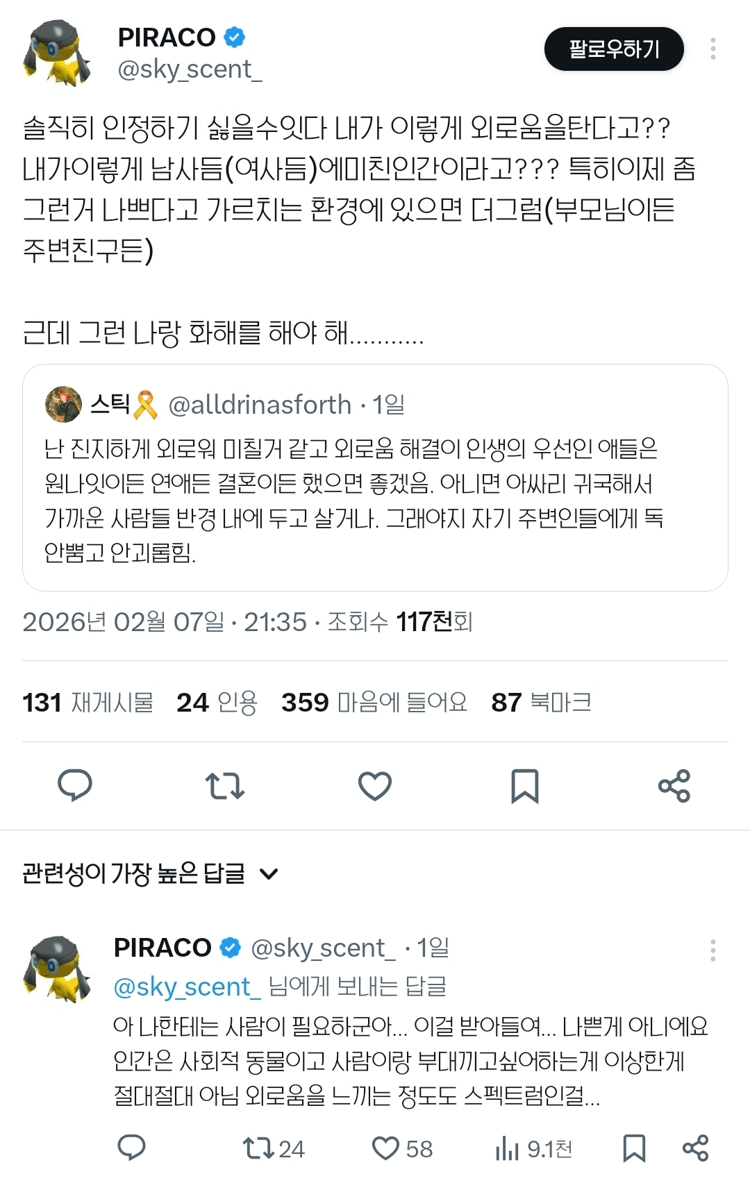
Task: View analytics showing 9.1천 views
Action: tap(533, 1148)
